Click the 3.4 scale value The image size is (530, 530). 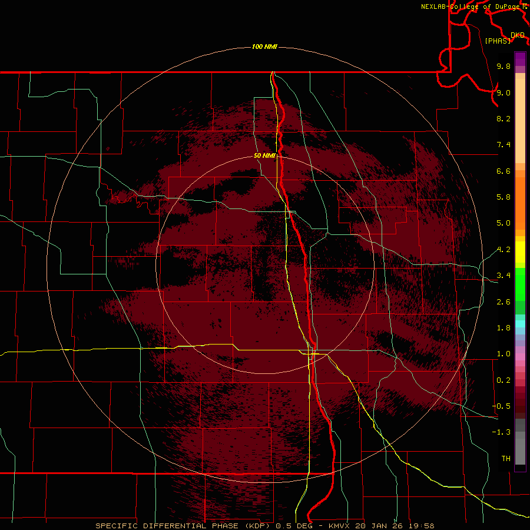[x=503, y=276]
